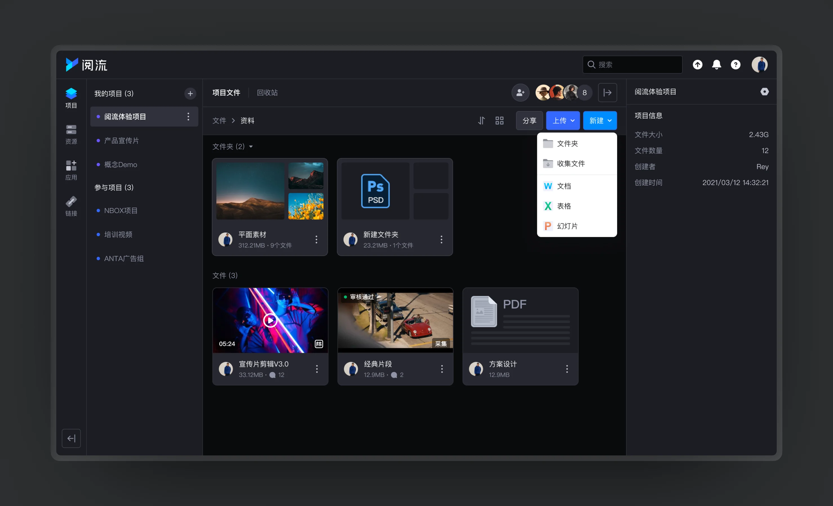This screenshot has width=833, height=506.
Task: Collapse the right info panel
Action: pyautogui.click(x=607, y=92)
